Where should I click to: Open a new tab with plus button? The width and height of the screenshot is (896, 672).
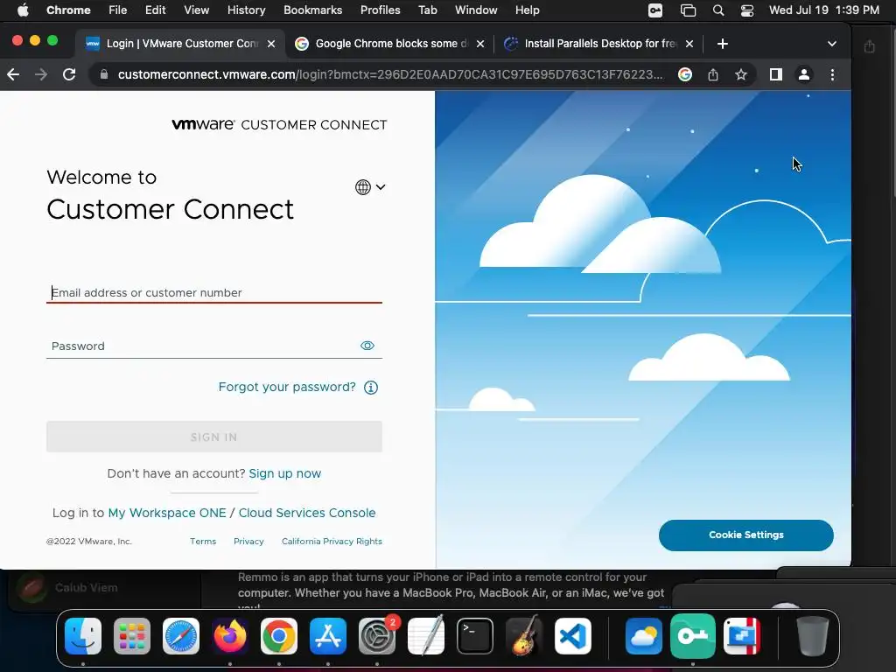tap(722, 44)
